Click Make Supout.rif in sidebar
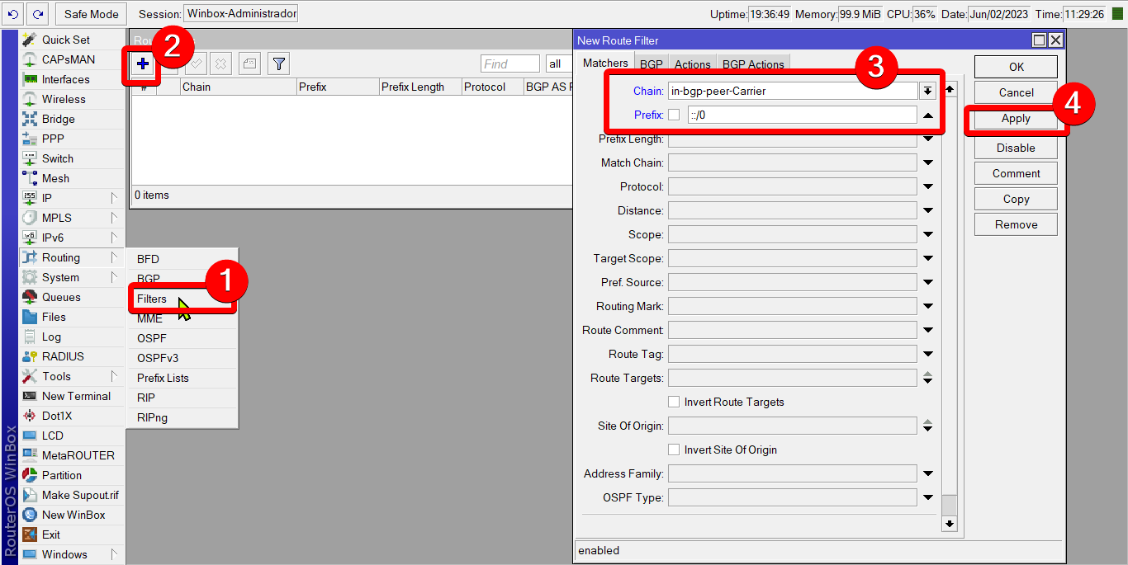1128x565 pixels. pos(72,495)
